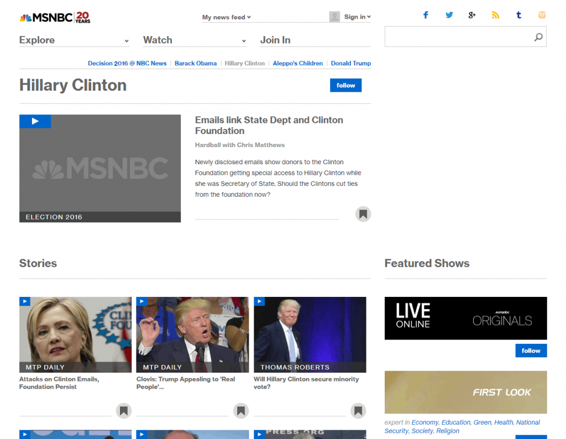Open the Live Online Originals banner

[465, 318]
